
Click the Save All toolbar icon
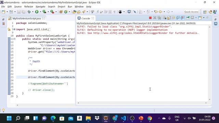tap(24, 12)
